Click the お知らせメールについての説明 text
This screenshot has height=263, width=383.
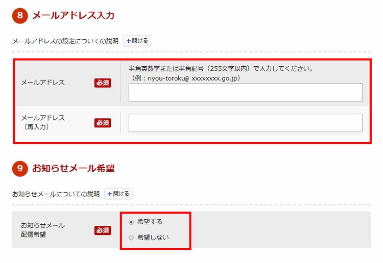point(56,194)
